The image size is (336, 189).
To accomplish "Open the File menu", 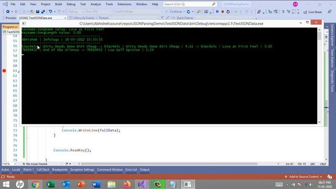I will coord(13,4).
